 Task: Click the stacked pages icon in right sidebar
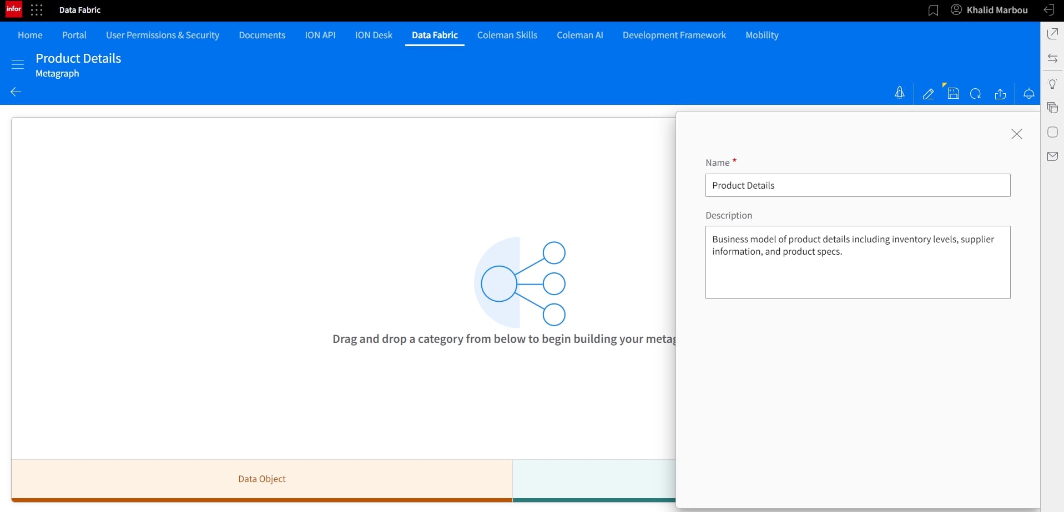[x=1052, y=108]
